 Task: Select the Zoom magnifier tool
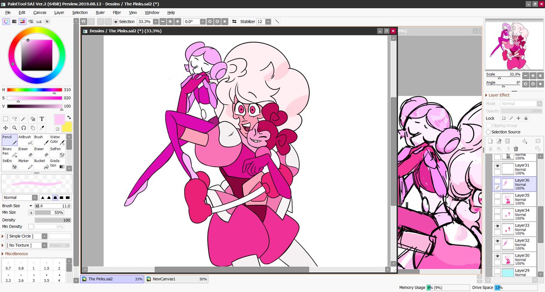click(15, 128)
